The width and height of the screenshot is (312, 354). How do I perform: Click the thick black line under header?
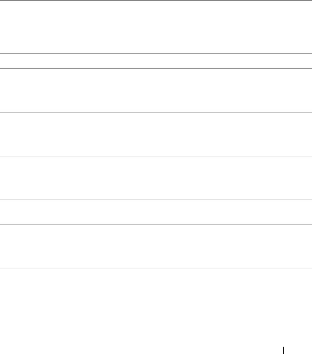tap(156, 54)
